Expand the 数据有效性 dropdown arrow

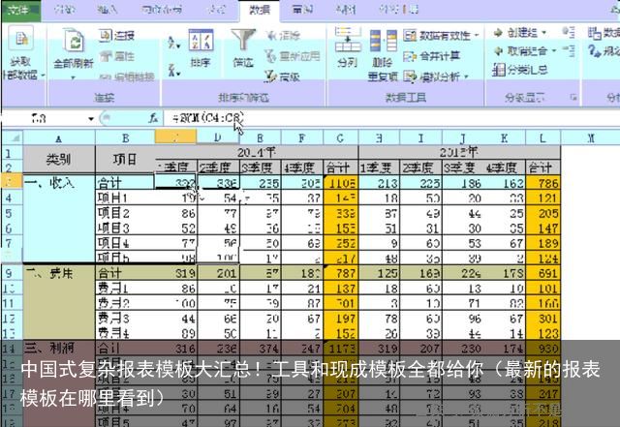click(477, 36)
